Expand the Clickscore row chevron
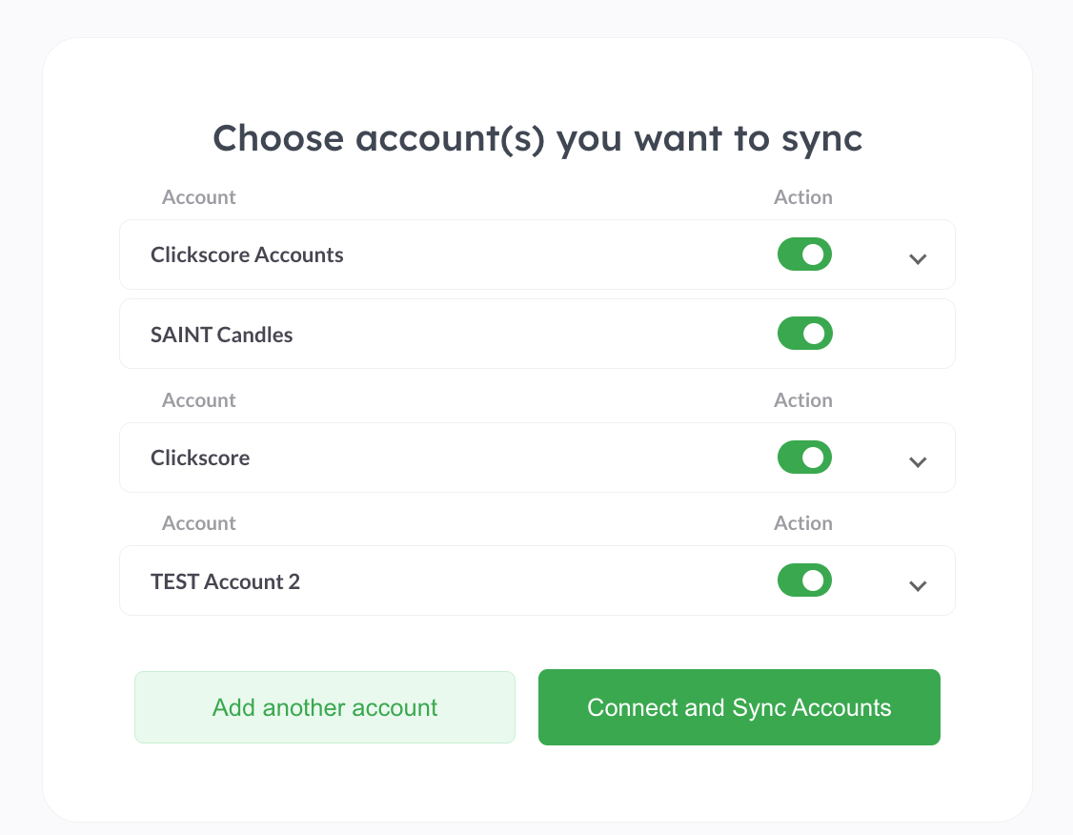 918,461
